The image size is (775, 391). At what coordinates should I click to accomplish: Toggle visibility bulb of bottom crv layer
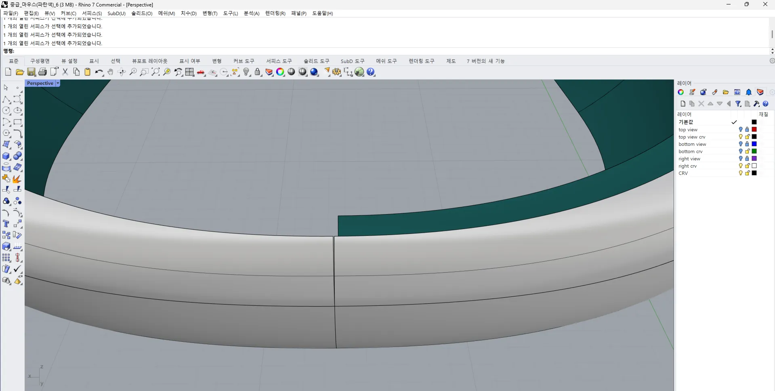pos(741,151)
